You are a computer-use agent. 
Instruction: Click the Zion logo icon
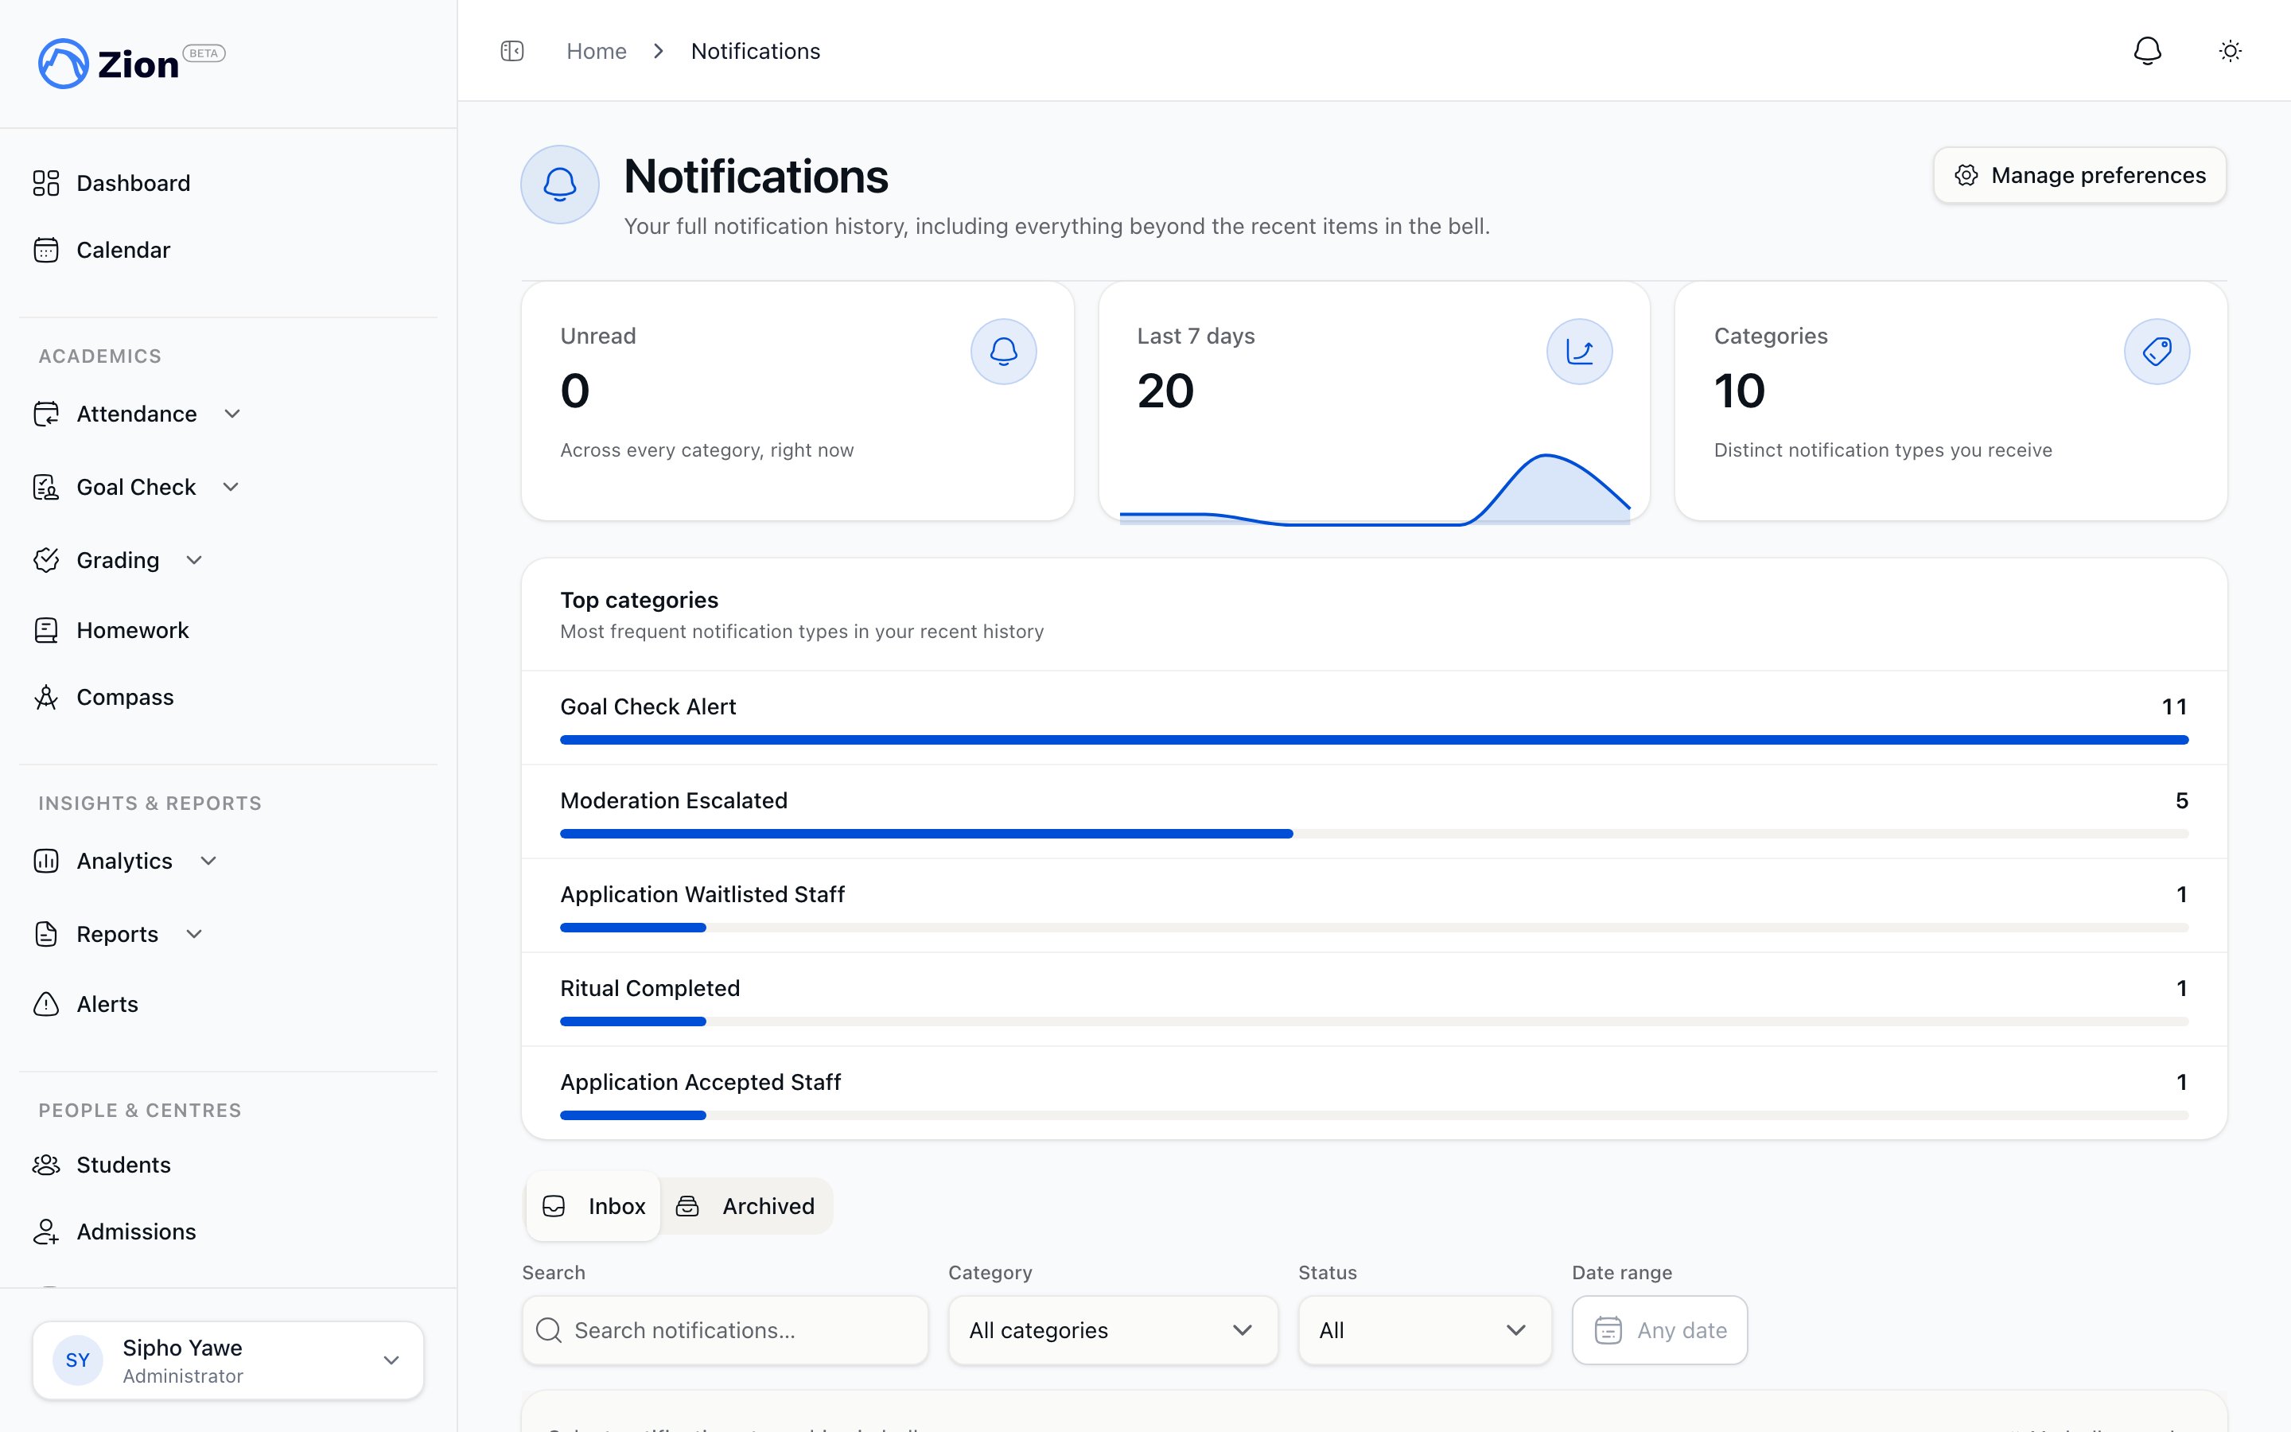pyautogui.click(x=64, y=64)
